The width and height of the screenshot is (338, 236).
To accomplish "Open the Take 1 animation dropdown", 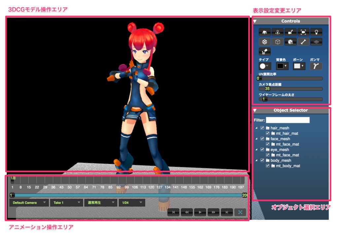I will pyautogui.click(x=66, y=203).
